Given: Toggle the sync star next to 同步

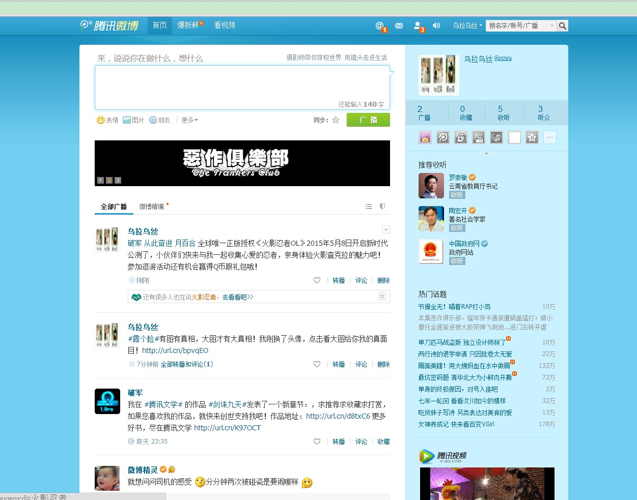Looking at the screenshot, I should coord(336,120).
